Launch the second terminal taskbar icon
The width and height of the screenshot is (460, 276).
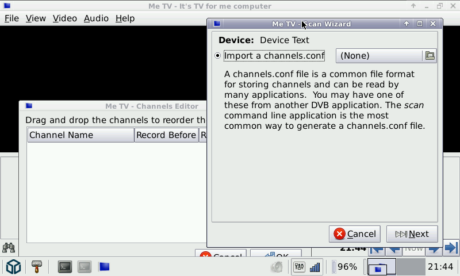pyautogui.click(x=85, y=267)
